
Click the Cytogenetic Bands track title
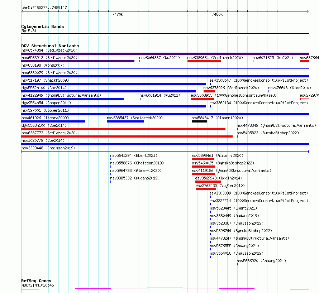click(x=43, y=27)
